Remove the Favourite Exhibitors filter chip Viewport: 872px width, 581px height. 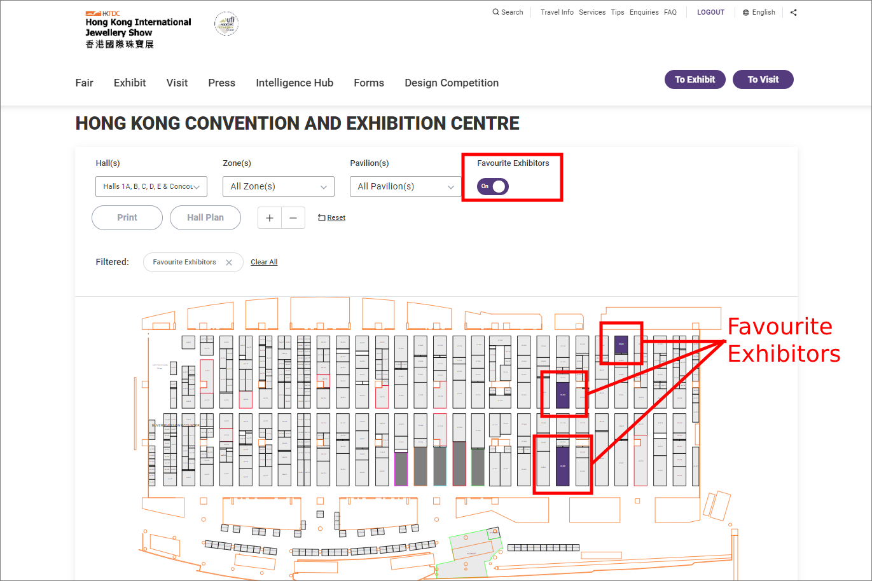click(x=229, y=262)
